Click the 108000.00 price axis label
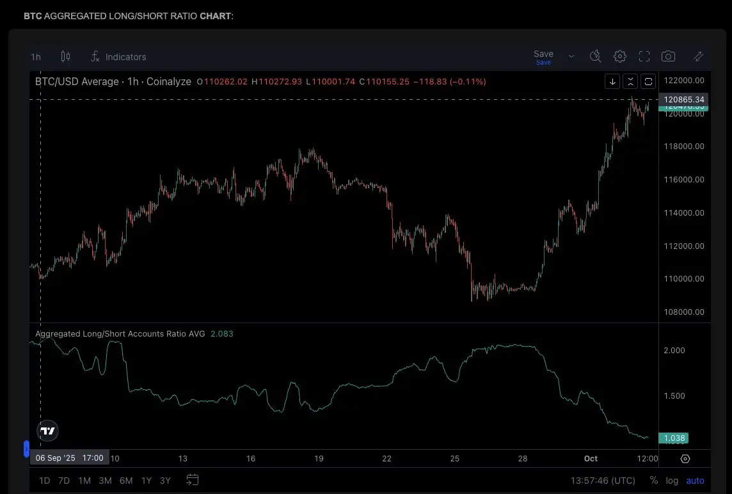 (x=684, y=312)
